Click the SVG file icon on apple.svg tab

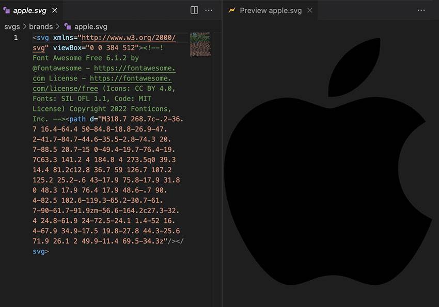[x=7, y=10]
